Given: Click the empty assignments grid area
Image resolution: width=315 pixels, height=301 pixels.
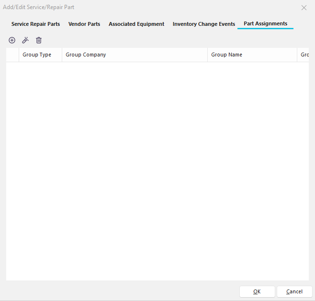Looking at the screenshot, I should coord(157,167).
